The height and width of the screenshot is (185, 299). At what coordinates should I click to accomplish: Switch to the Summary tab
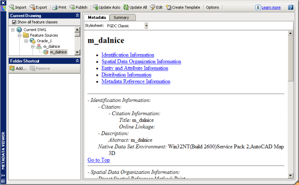(x=121, y=17)
